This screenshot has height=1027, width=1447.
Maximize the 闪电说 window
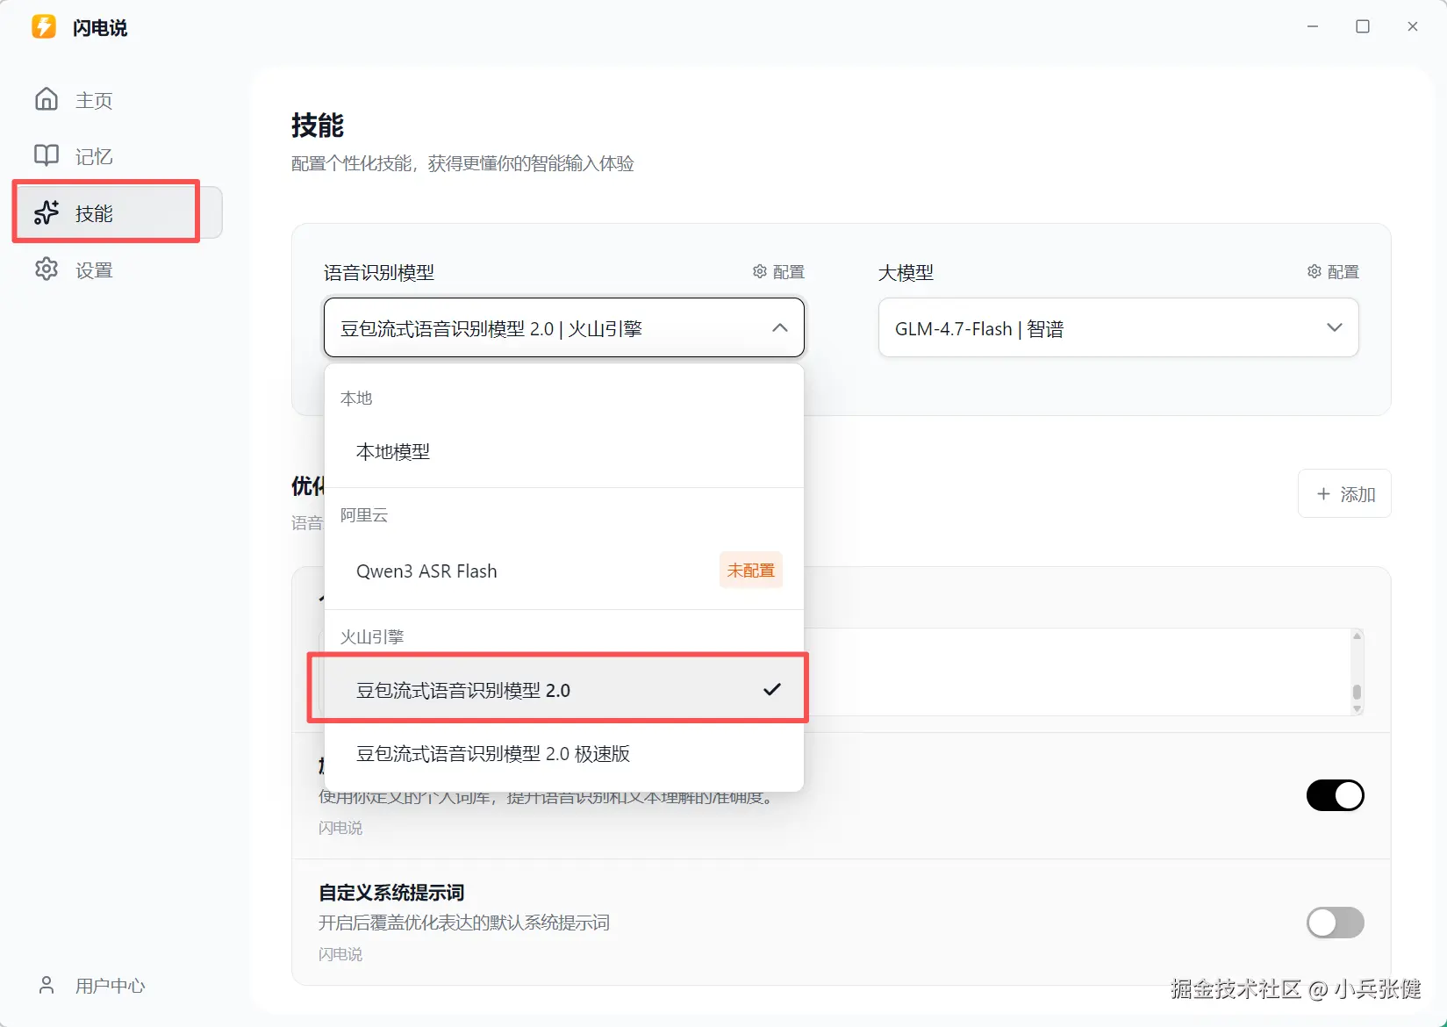click(1363, 26)
